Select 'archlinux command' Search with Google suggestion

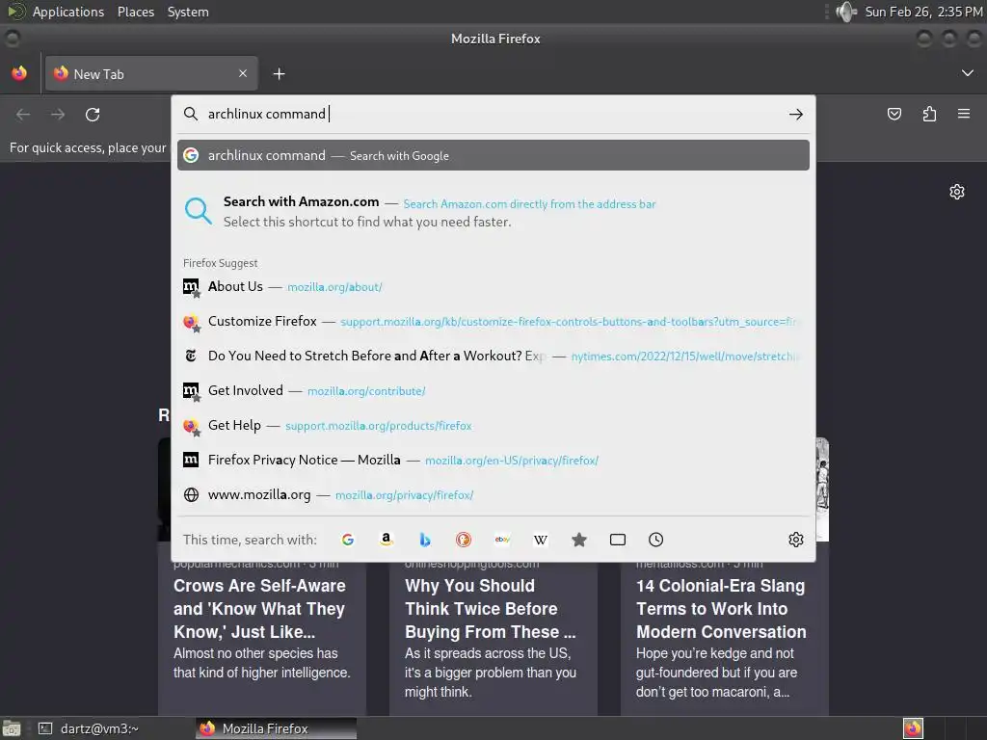click(493, 155)
